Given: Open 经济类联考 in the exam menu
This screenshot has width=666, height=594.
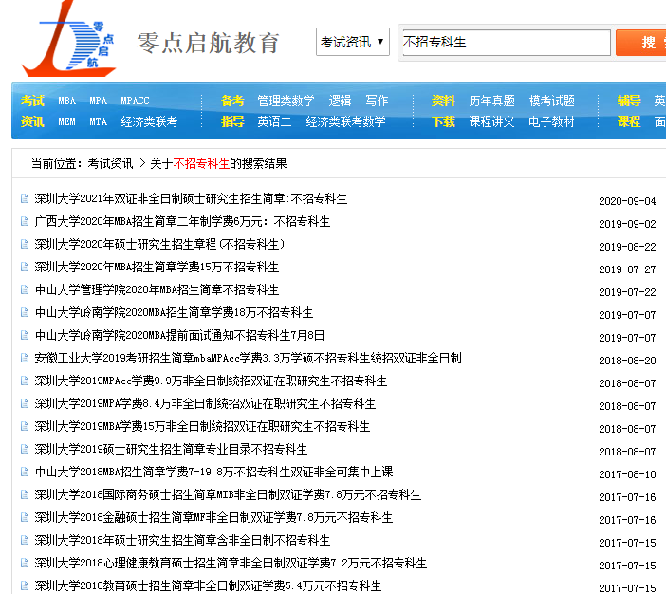Looking at the screenshot, I should (x=149, y=122).
